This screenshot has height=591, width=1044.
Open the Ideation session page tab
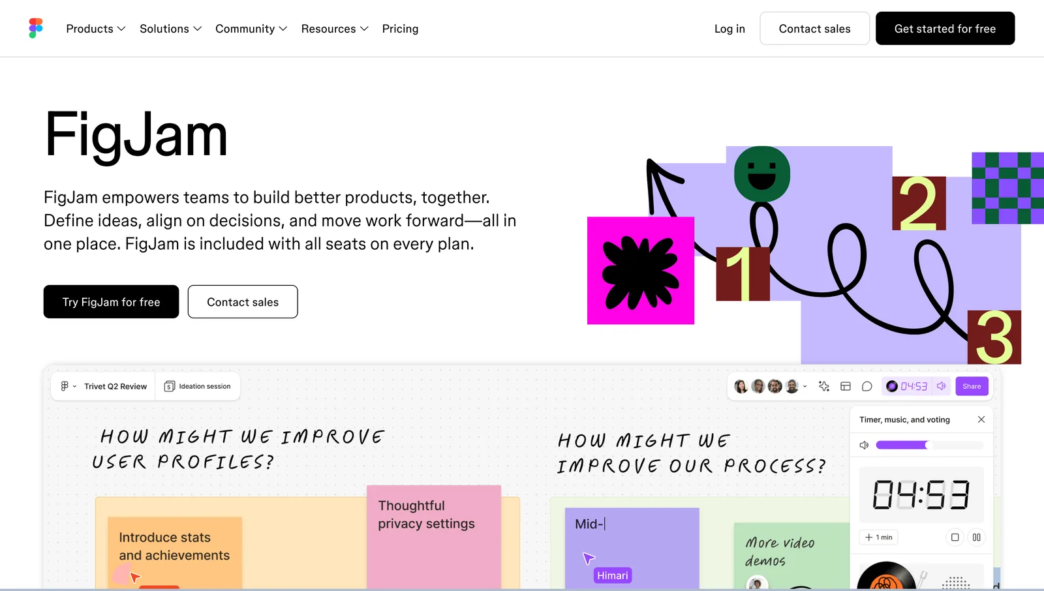point(198,386)
